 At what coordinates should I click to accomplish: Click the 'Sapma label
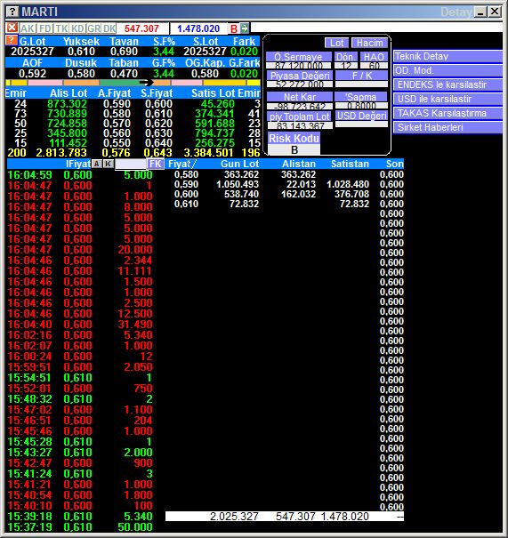(x=361, y=97)
